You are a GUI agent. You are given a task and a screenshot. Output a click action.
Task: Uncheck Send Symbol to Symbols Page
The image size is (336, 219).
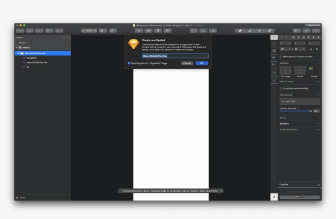[129, 63]
